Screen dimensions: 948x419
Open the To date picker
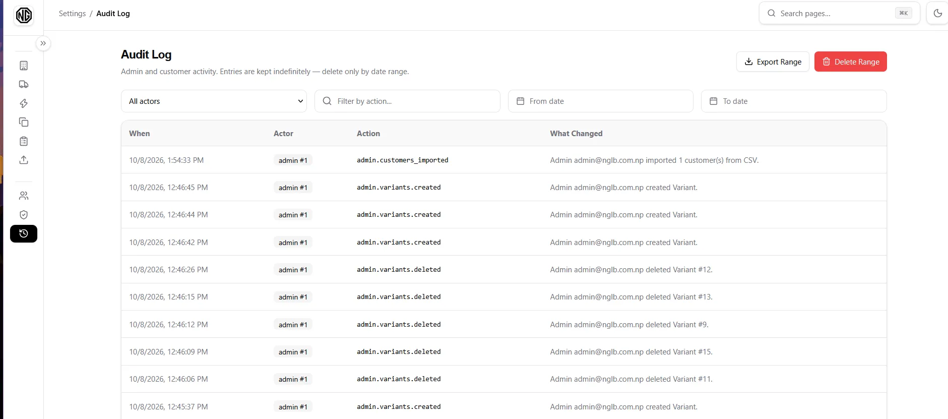click(x=794, y=101)
